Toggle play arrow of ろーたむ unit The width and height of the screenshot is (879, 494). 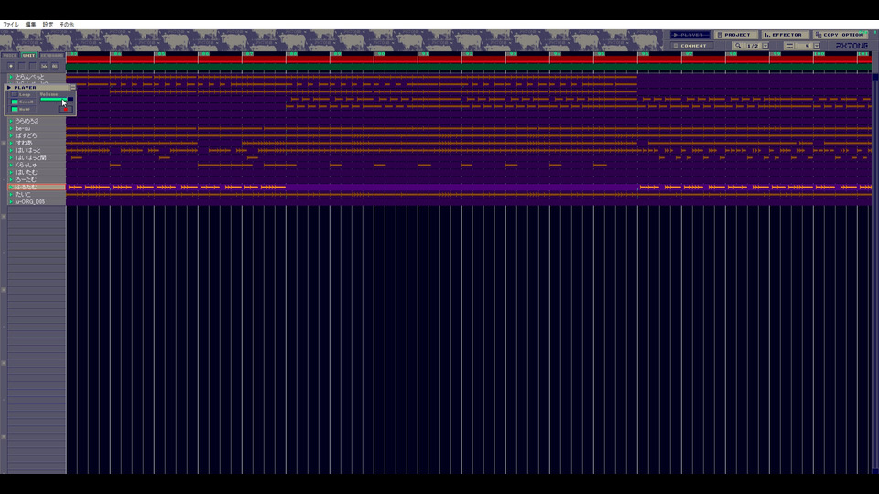pyautogui.click(x=11, y=179)
